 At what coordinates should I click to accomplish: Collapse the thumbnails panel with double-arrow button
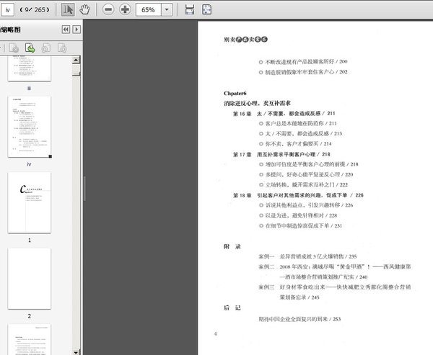tap(66, 30)
